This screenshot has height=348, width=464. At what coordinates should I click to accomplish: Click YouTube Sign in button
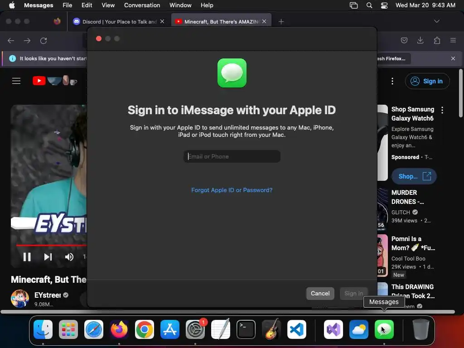(x=427, y=81)
